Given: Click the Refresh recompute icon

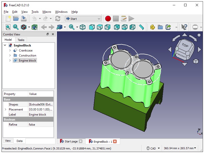Looking at the screenshot, I should click(x=58, y=19).
